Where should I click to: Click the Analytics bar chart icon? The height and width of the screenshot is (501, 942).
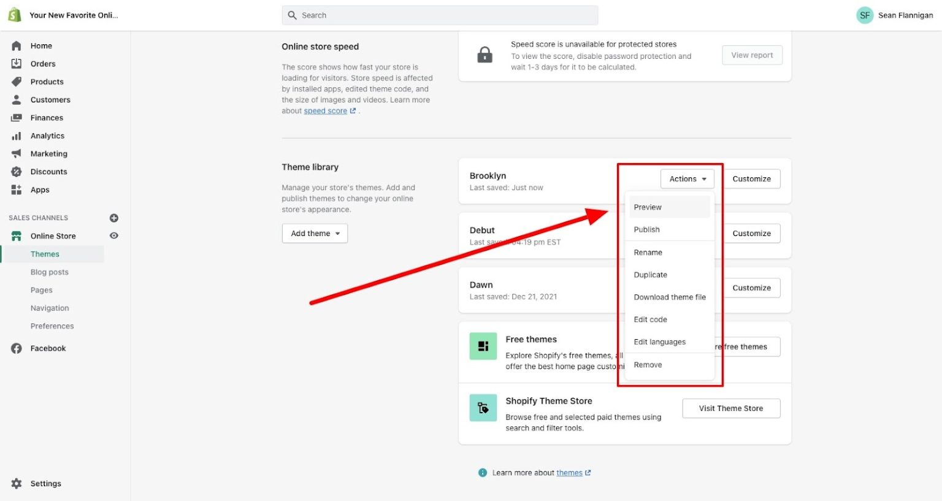[17, 136]
